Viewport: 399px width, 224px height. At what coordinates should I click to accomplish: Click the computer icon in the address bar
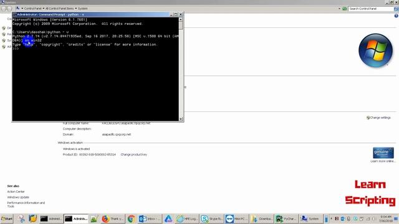(18, 8)
